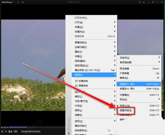
Task: Click the video picture showing the bird
Action: [x=33, y=65]
